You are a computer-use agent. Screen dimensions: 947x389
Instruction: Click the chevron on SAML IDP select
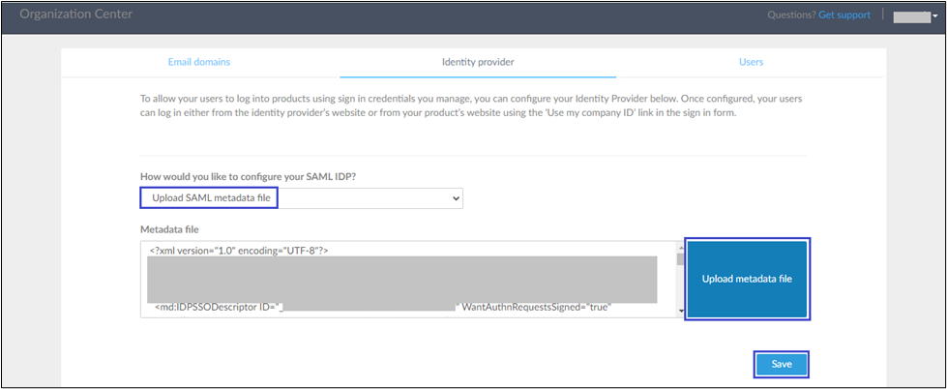coord(457,198)
